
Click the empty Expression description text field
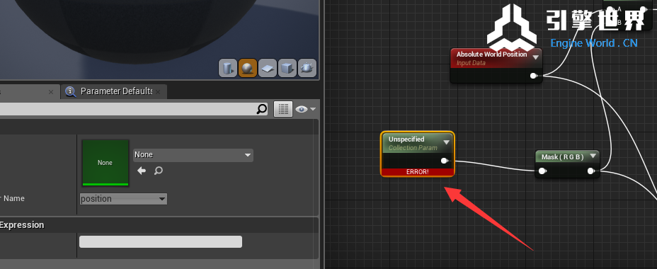click(x=161, y=242)
